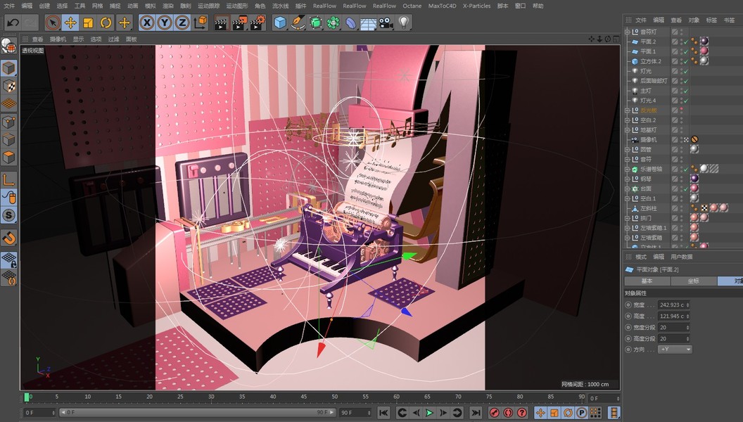
Task: Toggle the Y axis lock
Action: (x=165, y=23)
